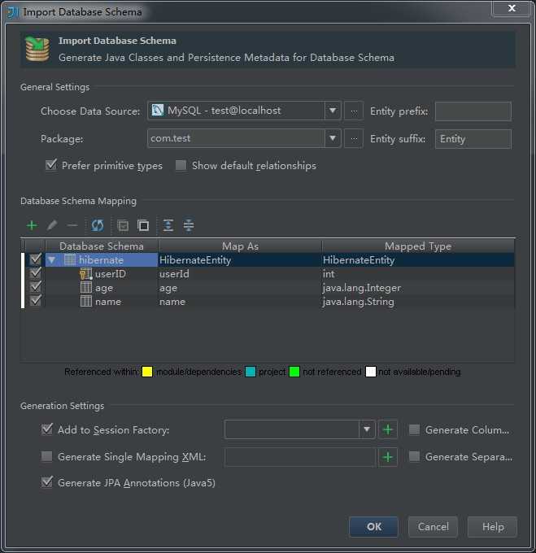Click the Cancel button
Screen dimensions: 536x553
pyautogui.click(x=433, y=526)
